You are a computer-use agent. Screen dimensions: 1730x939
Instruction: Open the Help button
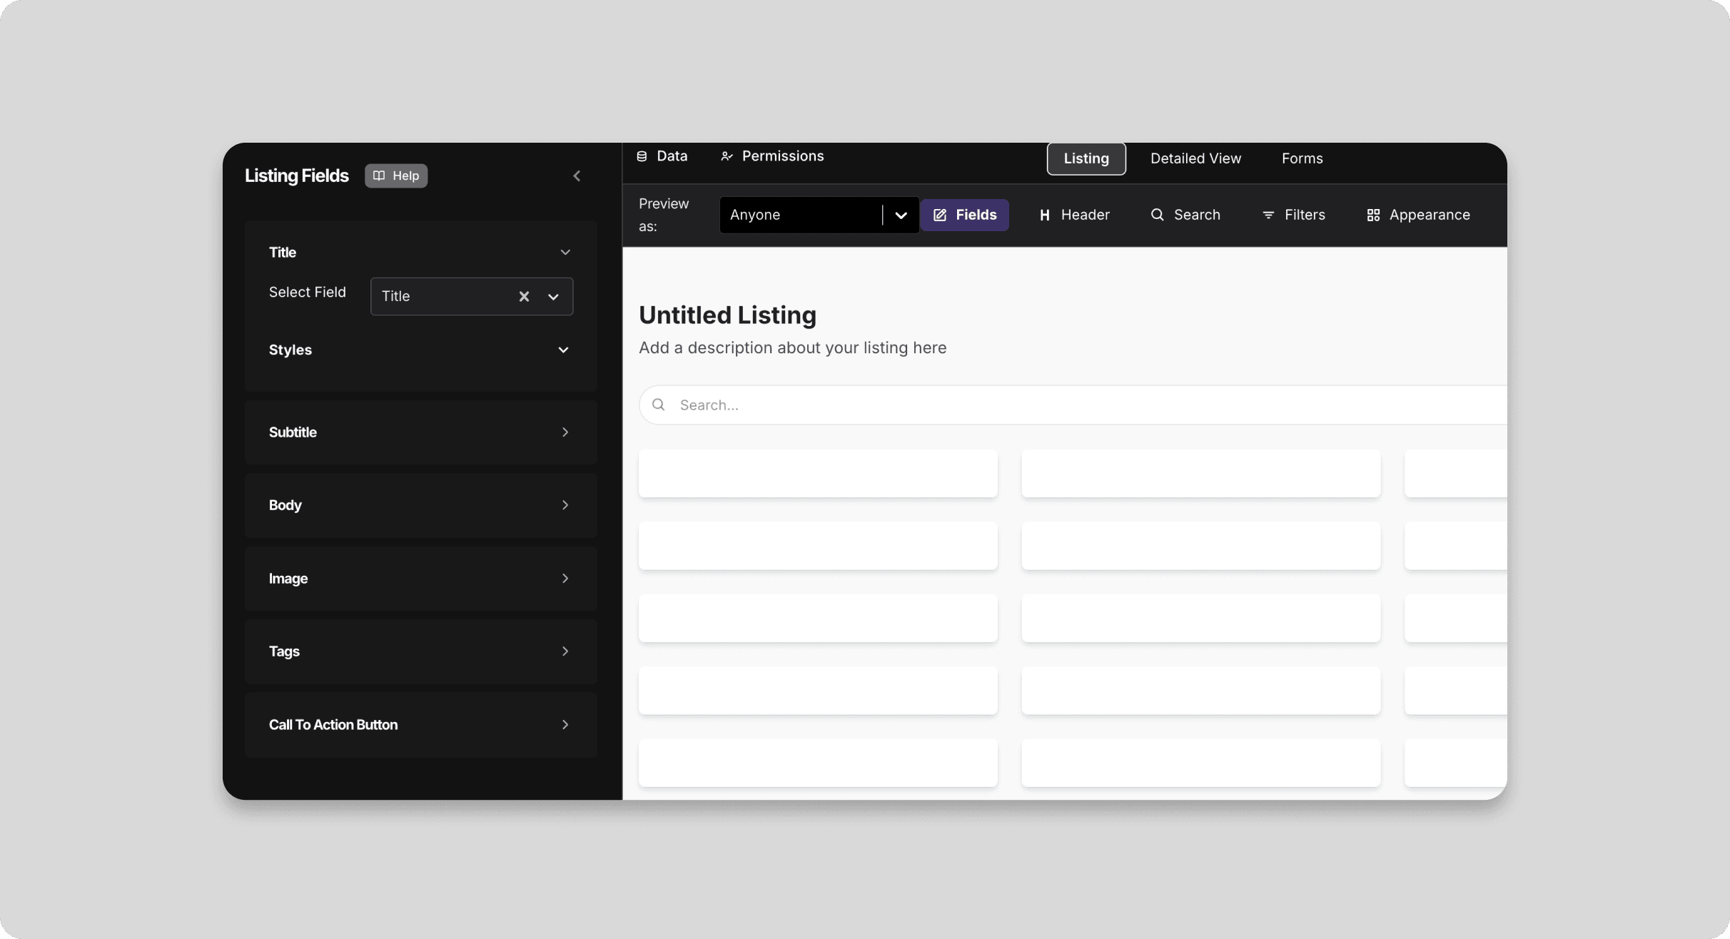pyautogui.click(x=396, y=176)
